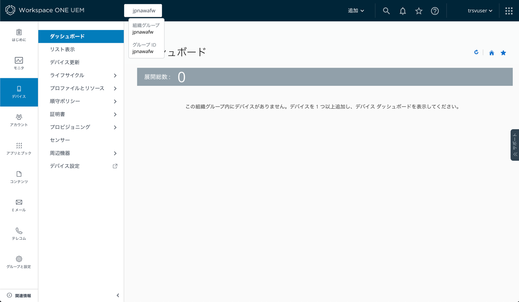Open テレコム in the left rail

coord(19,234)
